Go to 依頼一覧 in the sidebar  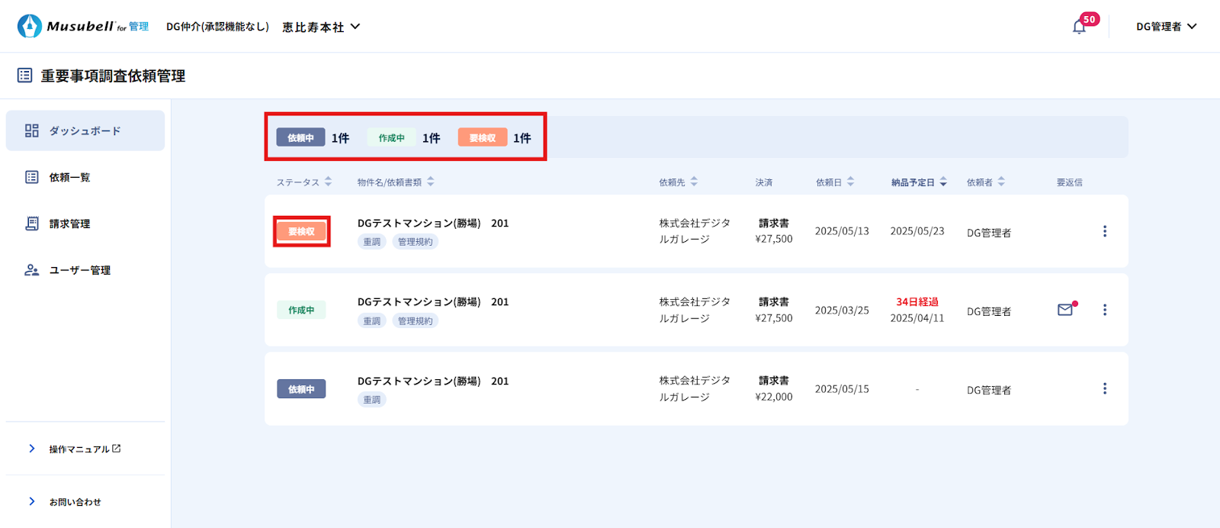click(x=69, y=177)
